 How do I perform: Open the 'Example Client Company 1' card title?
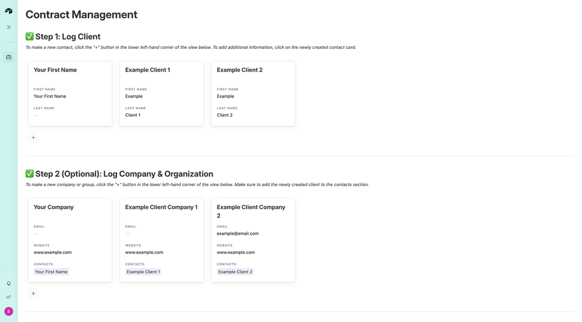pyautogui.click(x=161, y=207)
